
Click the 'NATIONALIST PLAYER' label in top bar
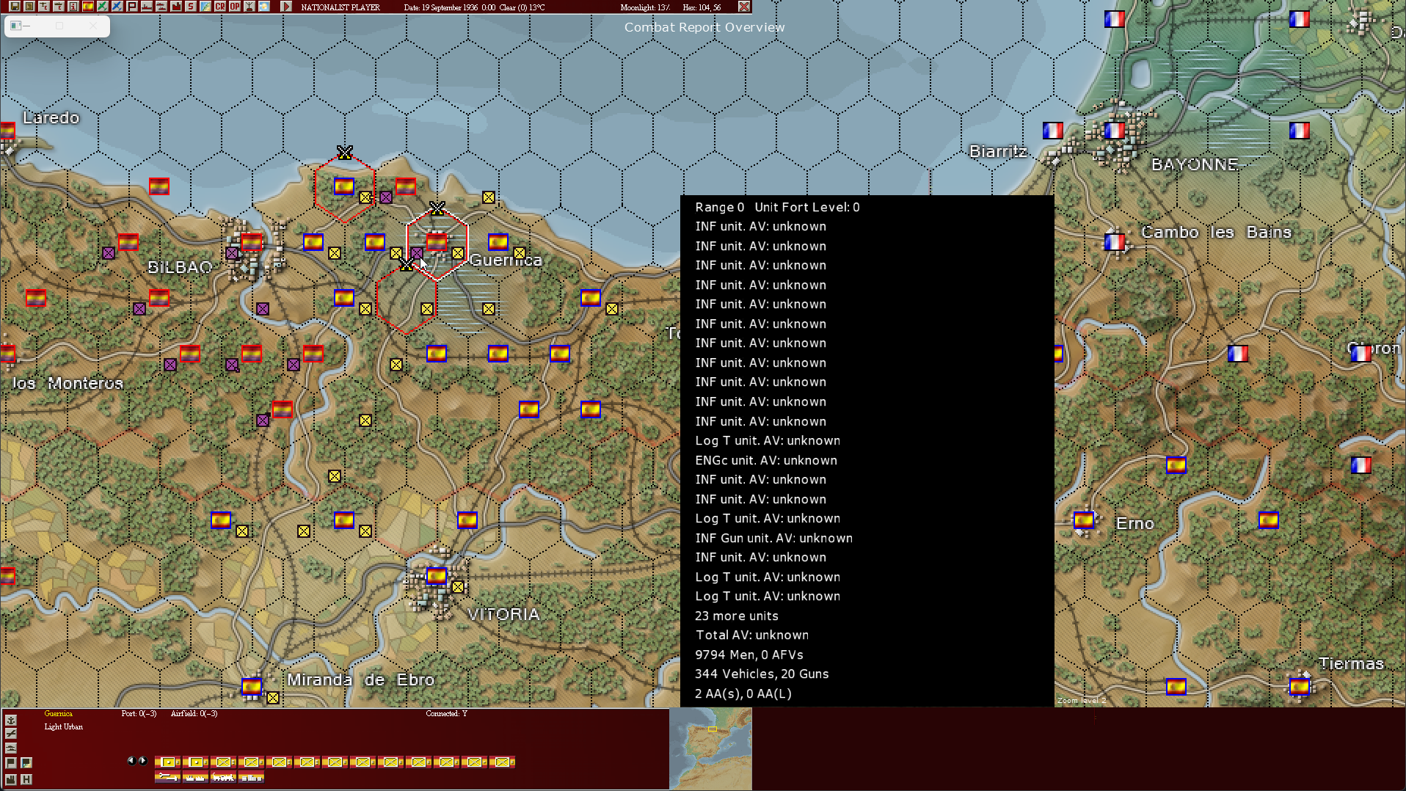pyautogui.click(x=340, y=7)
